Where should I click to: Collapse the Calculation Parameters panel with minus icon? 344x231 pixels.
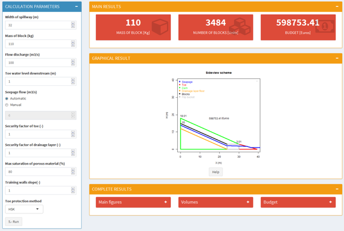point(77,6)
